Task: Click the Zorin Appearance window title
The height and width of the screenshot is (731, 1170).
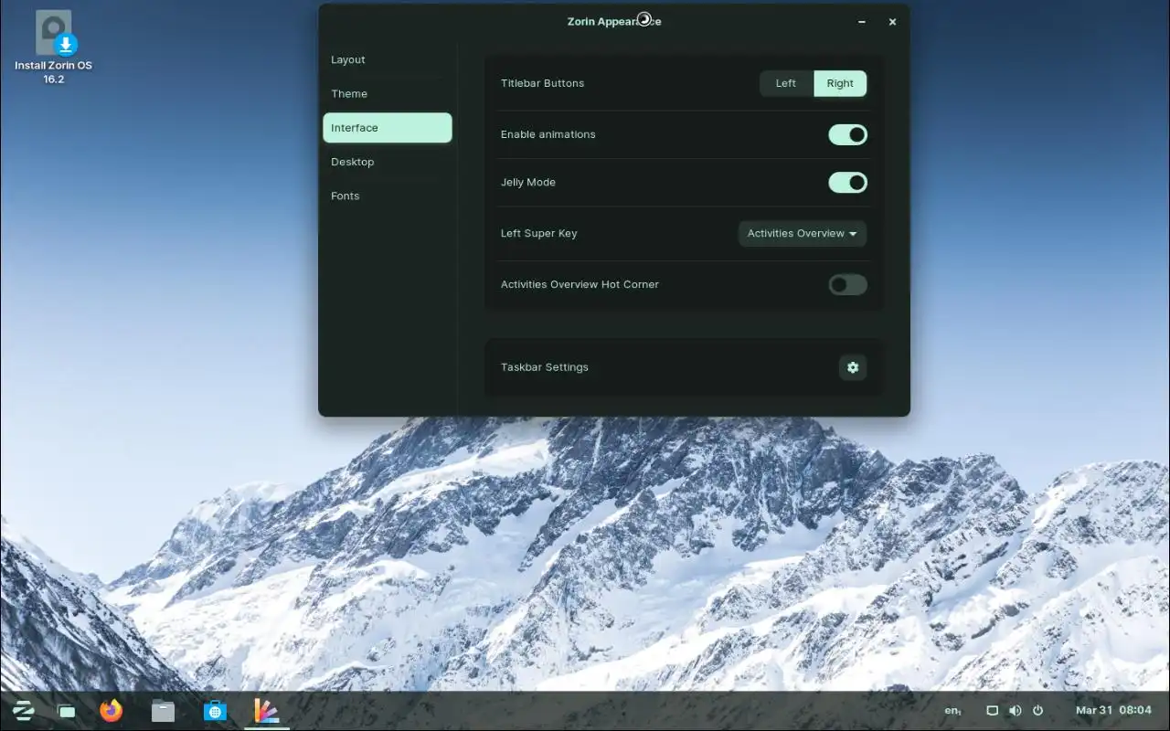Action: point(614,22)
